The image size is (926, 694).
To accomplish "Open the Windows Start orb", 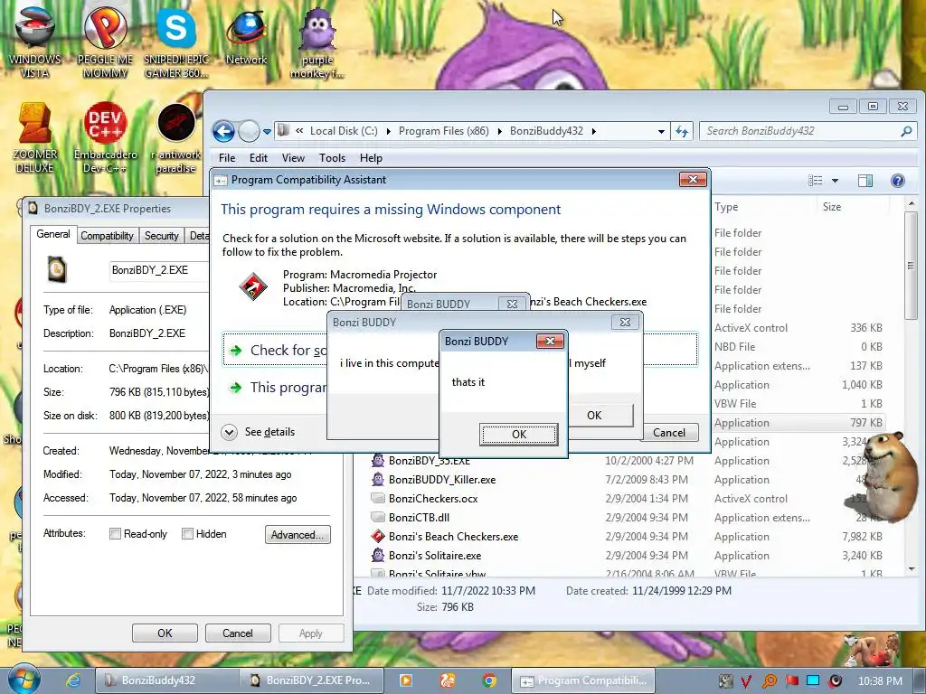I will [24, 679].
